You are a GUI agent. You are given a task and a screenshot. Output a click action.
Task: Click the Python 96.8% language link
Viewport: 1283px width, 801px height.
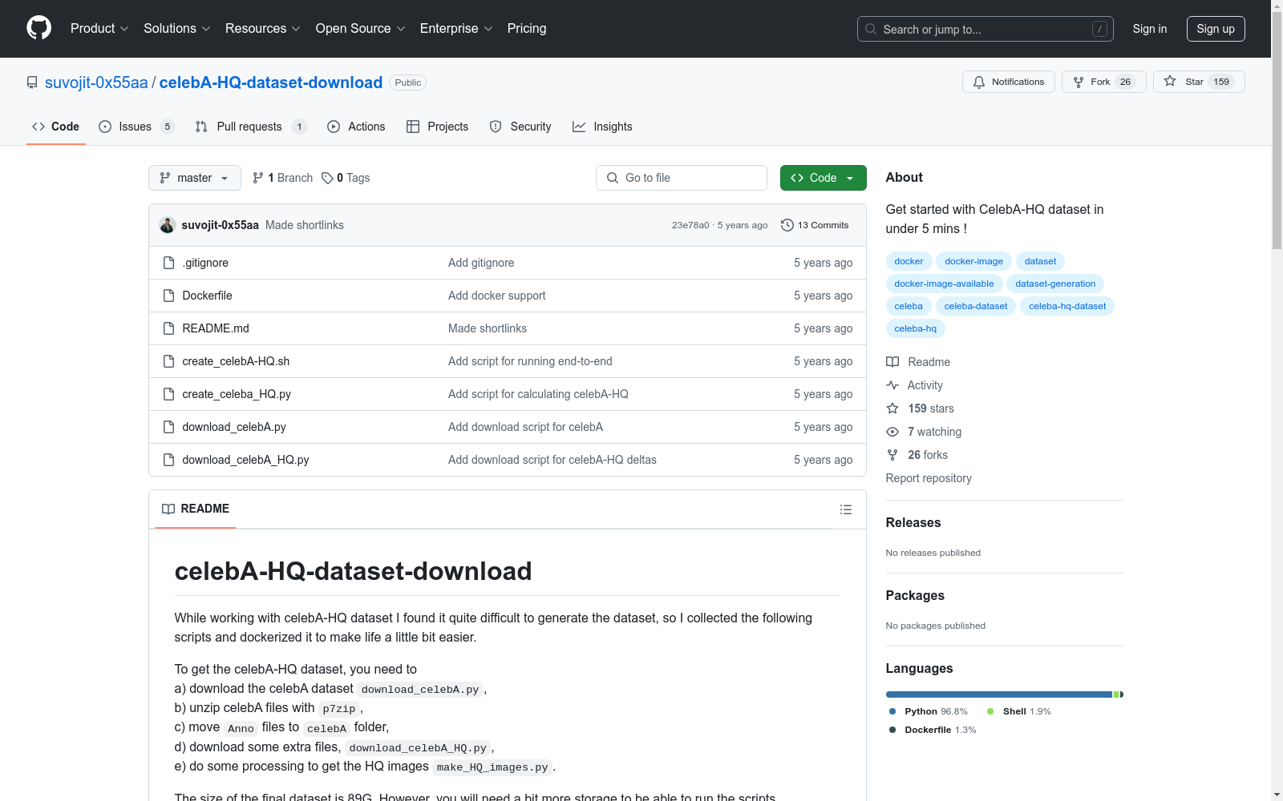click(929, 711)
